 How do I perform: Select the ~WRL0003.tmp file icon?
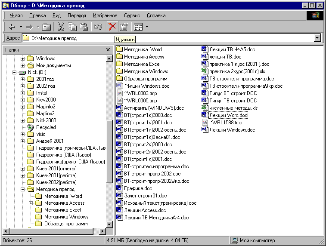[x=119, y=93]
